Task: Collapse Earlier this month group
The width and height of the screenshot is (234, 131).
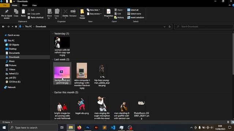Action: pos(53,92)
